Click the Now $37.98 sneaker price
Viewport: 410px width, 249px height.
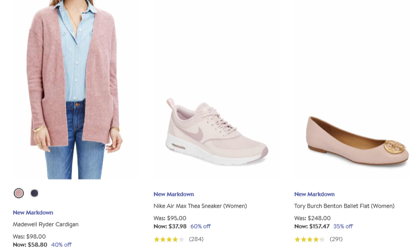pyautogui.click(x=170, y=226)
